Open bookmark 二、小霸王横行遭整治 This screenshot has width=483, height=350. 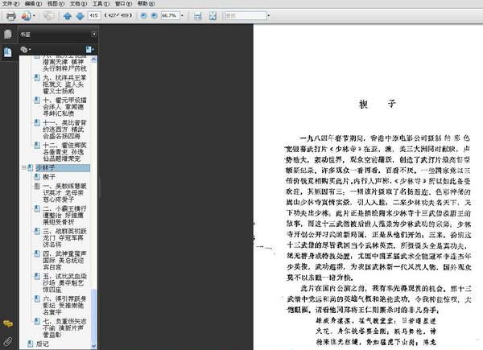(64, 215)
